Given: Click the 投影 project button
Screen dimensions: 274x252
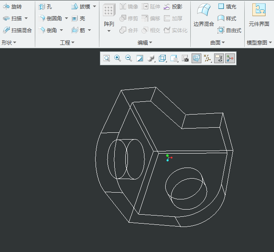Looking at the screenshot, I should (x=173, y=7).
